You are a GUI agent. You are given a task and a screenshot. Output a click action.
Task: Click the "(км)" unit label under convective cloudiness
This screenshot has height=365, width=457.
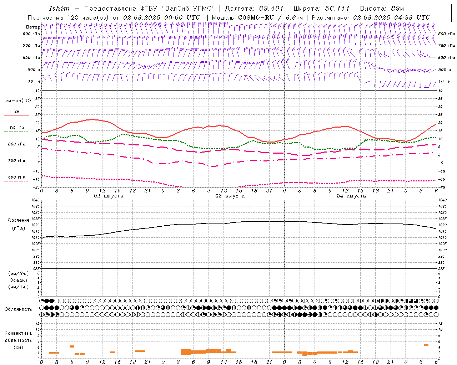point(19,347)
